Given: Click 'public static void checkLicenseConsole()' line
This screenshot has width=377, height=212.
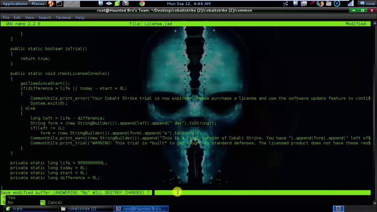Looking at the screenshot, I should (x=60, y=73).
